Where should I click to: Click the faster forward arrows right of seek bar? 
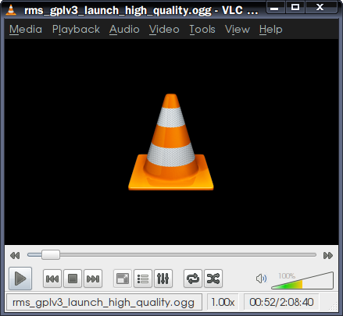click(328, 255)
